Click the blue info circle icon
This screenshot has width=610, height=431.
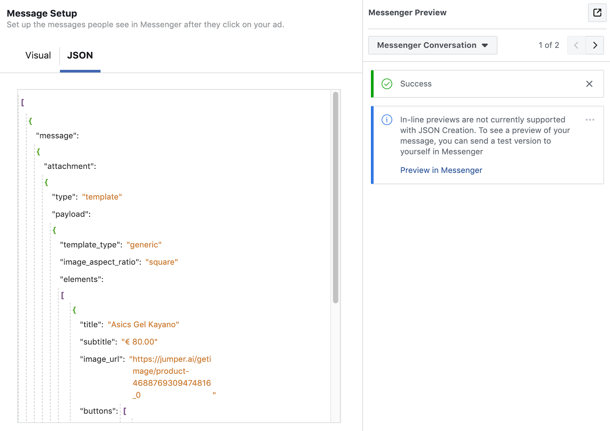pos(387,120)
